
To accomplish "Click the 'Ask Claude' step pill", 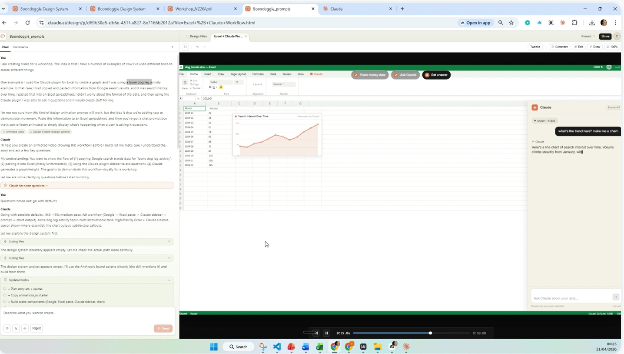I will click(405, 75).
